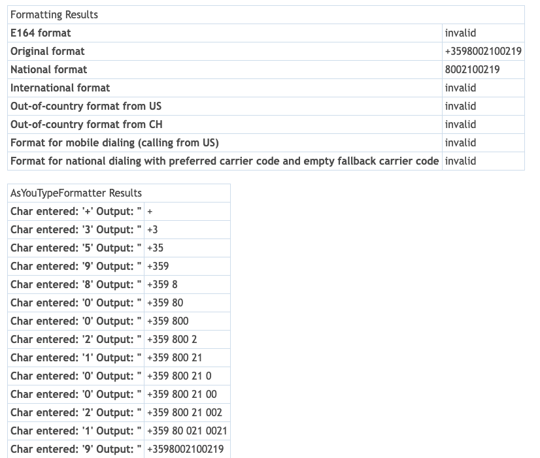Click the invalid value in the carrier code row

coord(460,161)
